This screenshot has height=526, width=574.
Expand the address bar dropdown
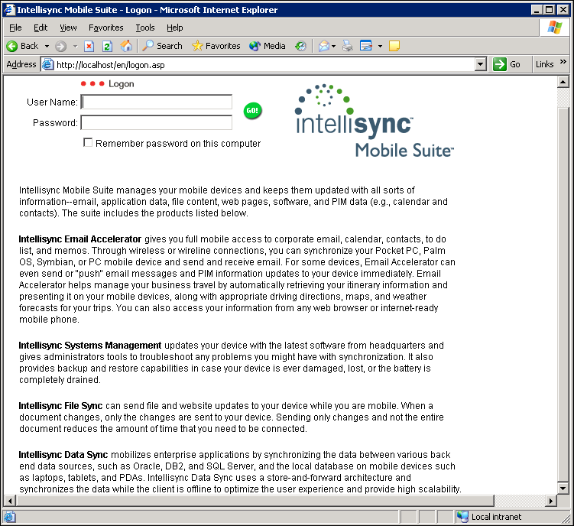(x=480, y=65)
